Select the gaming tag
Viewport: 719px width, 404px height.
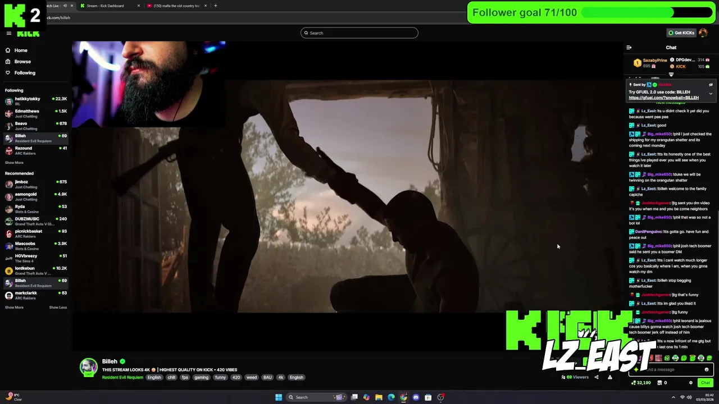coord(201,378)
